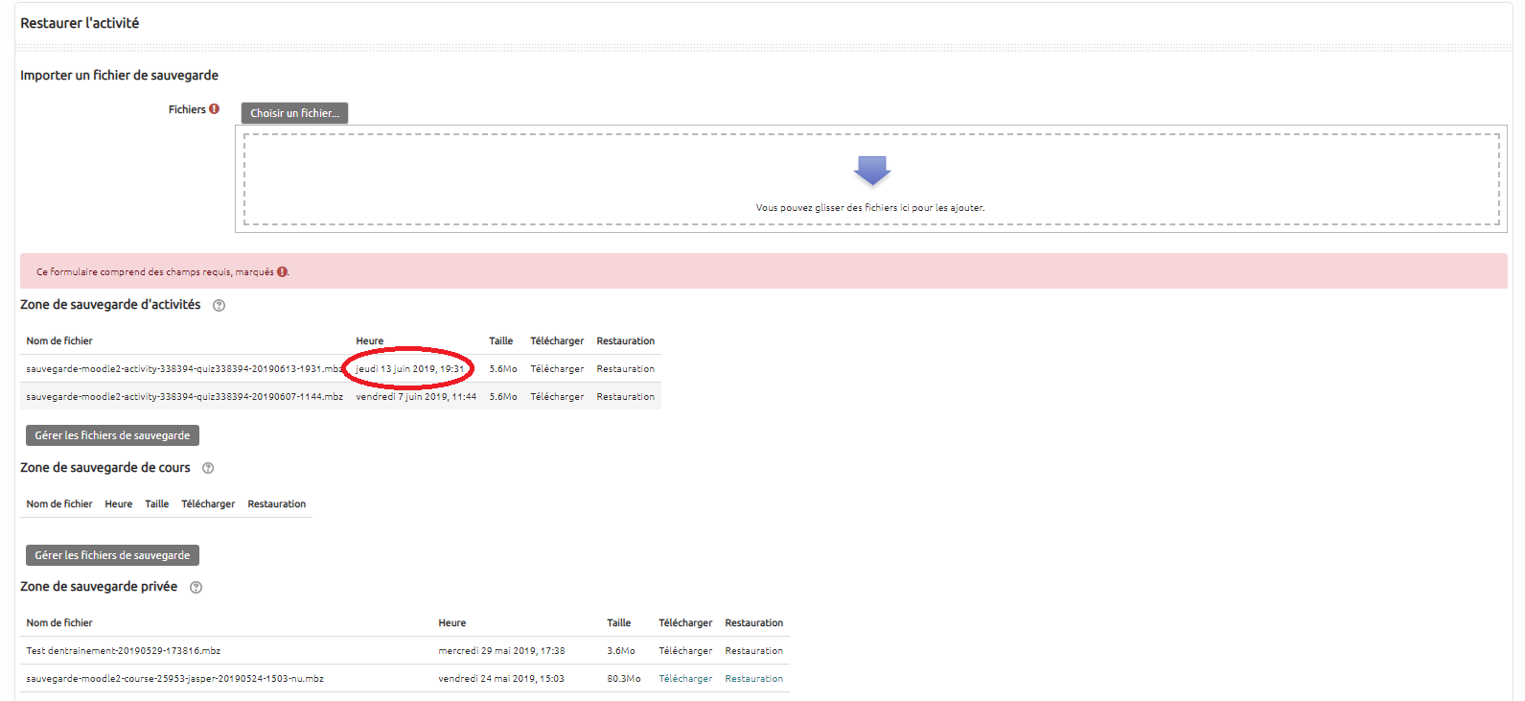Click help icon beside Zone de sauvegarde privée

(196, 588)
